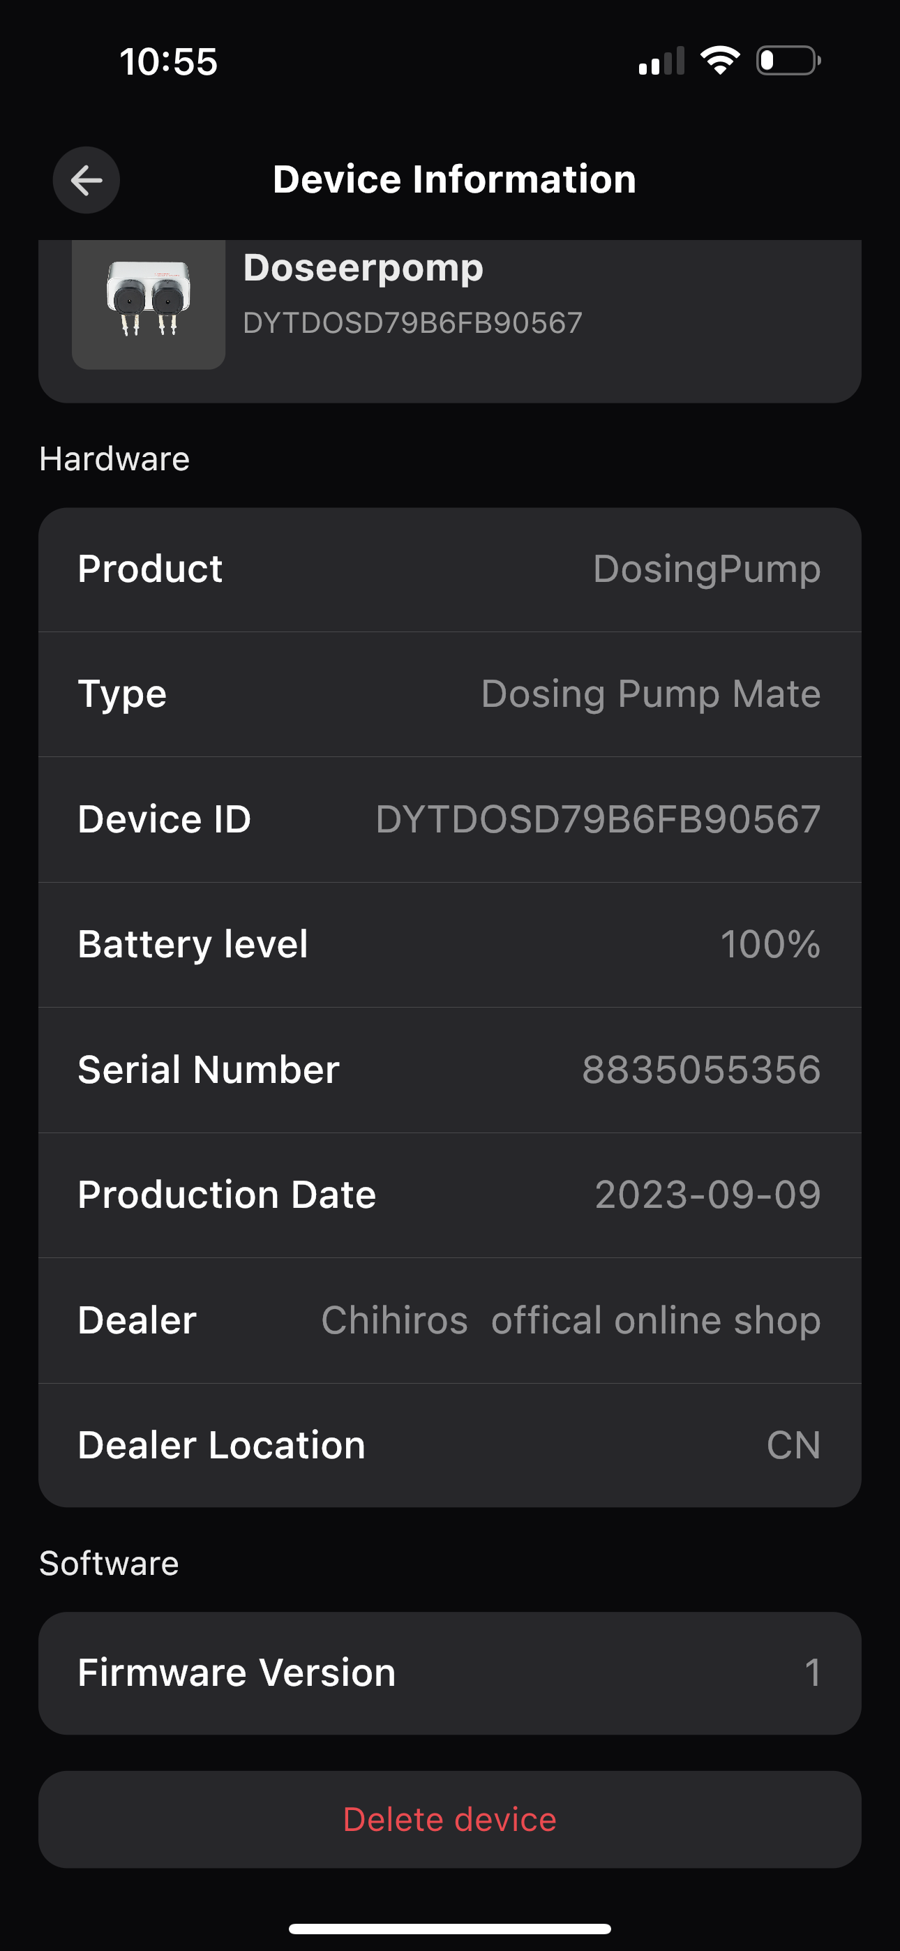Screen dimensions: 900x1951
Task: Tap the battery icon in the status bar
Action: [788, 61]
